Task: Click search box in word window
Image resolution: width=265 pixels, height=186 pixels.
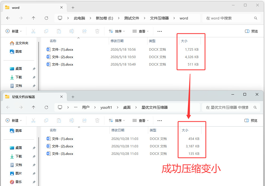Action: [231, 18]
